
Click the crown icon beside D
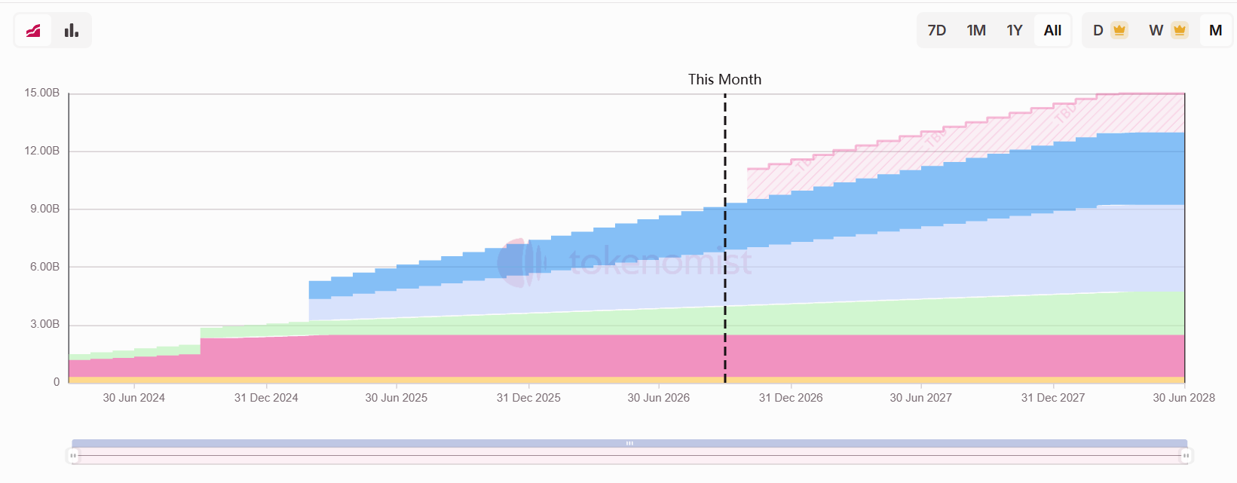tap(1119, 30)
